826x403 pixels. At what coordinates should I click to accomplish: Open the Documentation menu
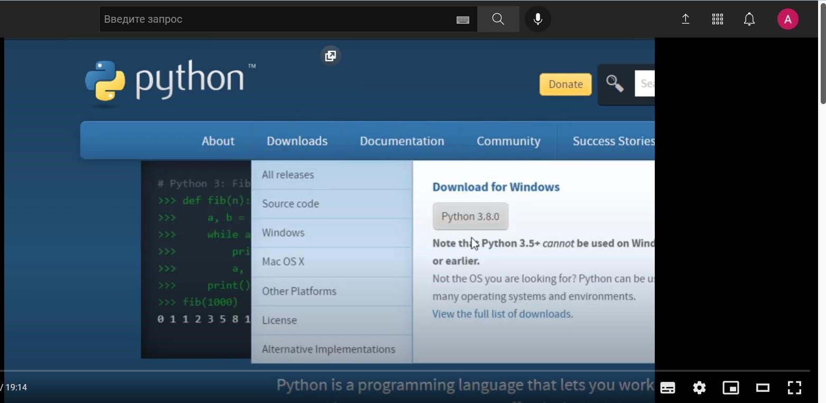pyautogui.click(x=402, y=141)
